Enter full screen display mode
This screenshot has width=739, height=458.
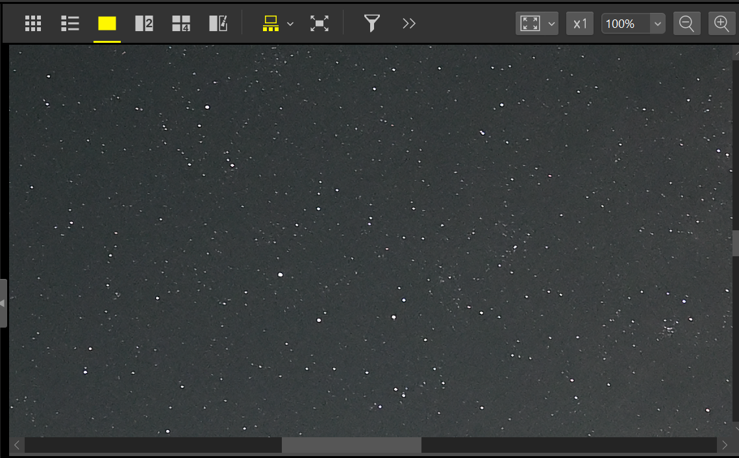[319, 24]
